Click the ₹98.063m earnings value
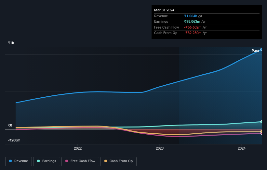 192,21
